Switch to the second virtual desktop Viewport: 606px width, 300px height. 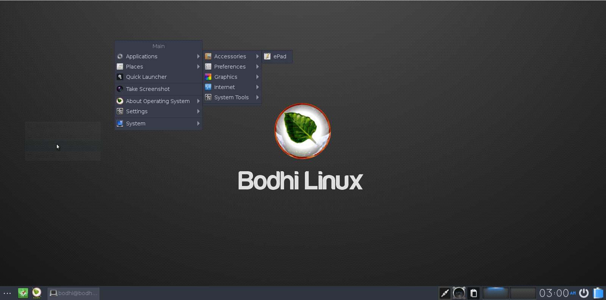[523, 293]
